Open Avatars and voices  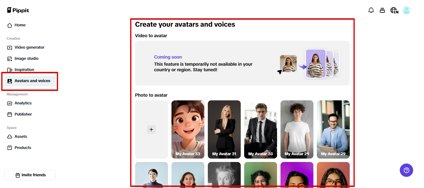click(x=32, y=81)
